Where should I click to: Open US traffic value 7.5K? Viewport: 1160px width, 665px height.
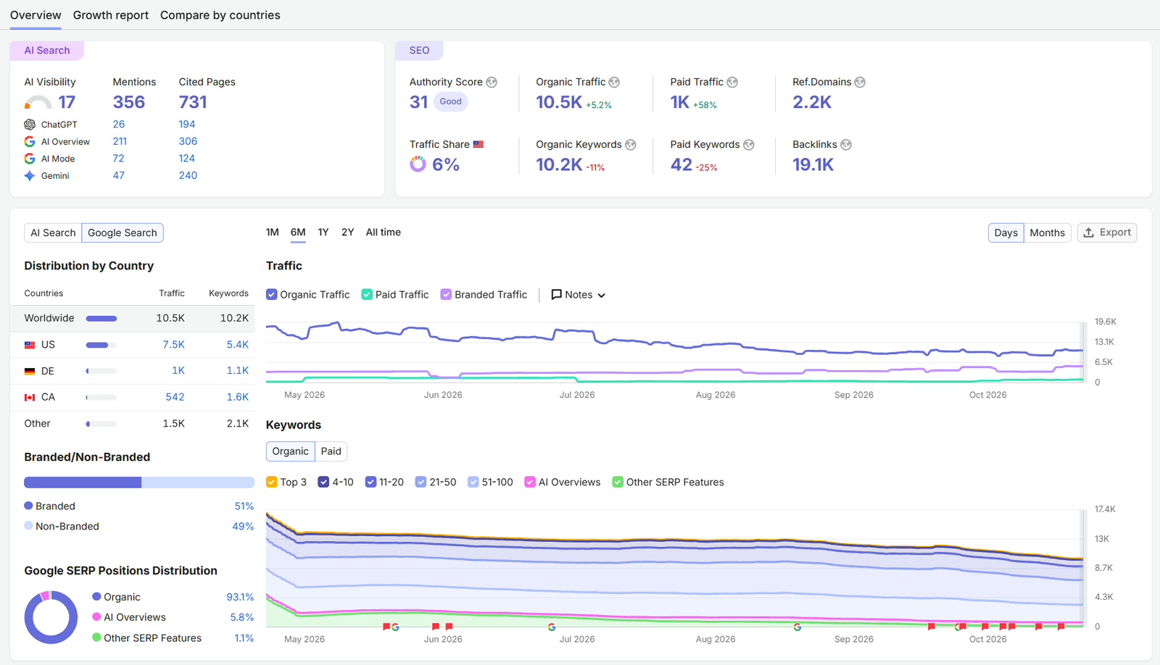pyautogui.click(x=174, y=345)
